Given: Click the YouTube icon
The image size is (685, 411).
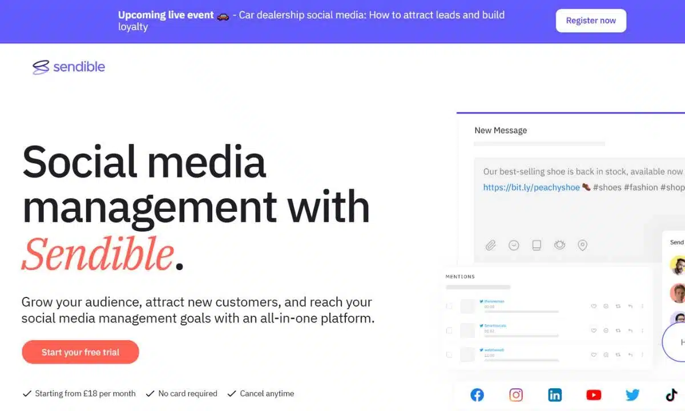Looking at the screenshot, I should 594,394.
